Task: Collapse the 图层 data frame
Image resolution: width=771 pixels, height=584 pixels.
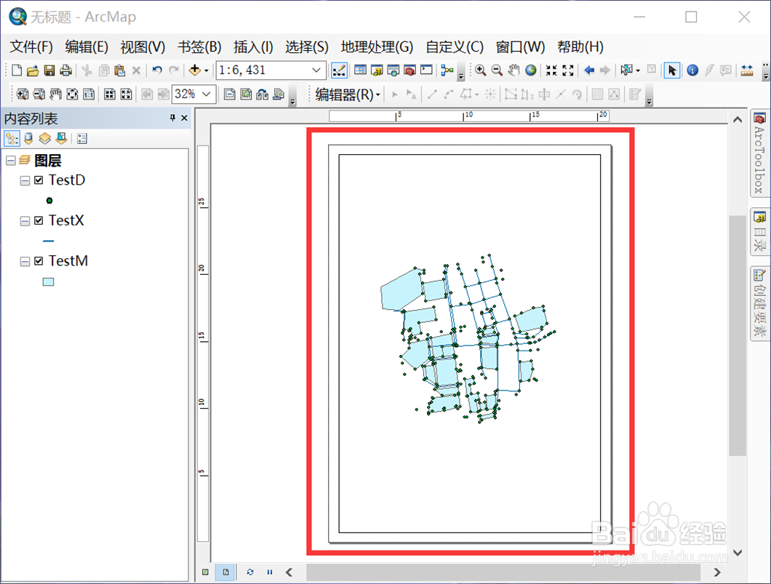Action: tap(11, 161)
